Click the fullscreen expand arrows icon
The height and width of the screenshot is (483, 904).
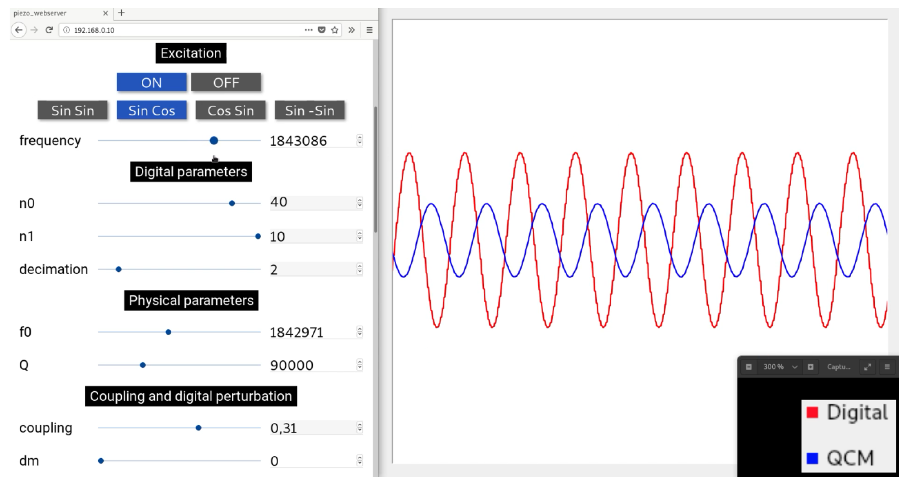(867, 367)
